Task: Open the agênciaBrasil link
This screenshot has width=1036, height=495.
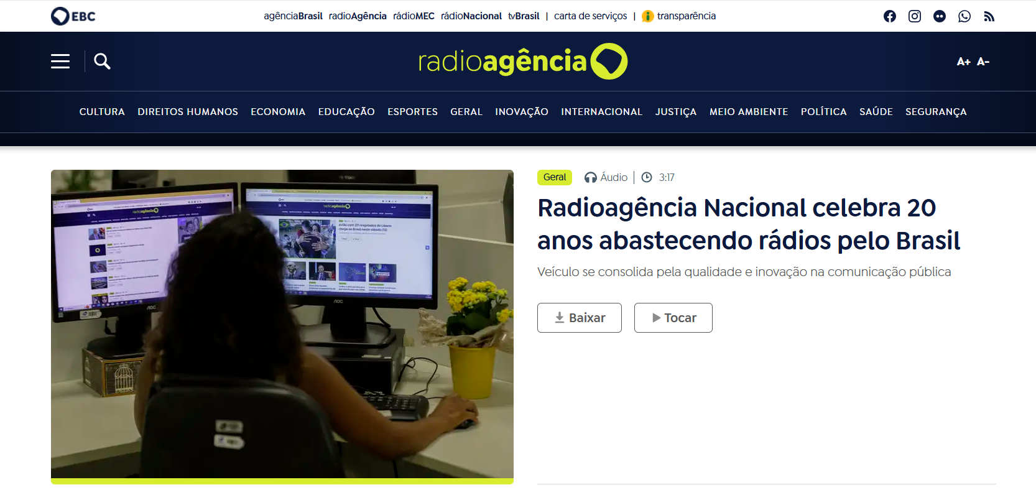Action: click(x=293, y=16)
